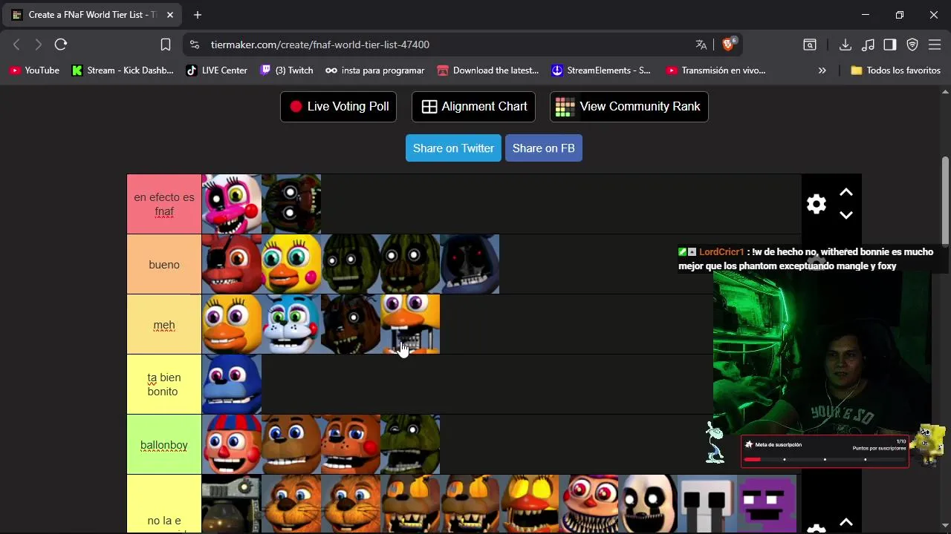Select Toy Bonnie blue thumbnail in 'meh' row

[291, 325]
